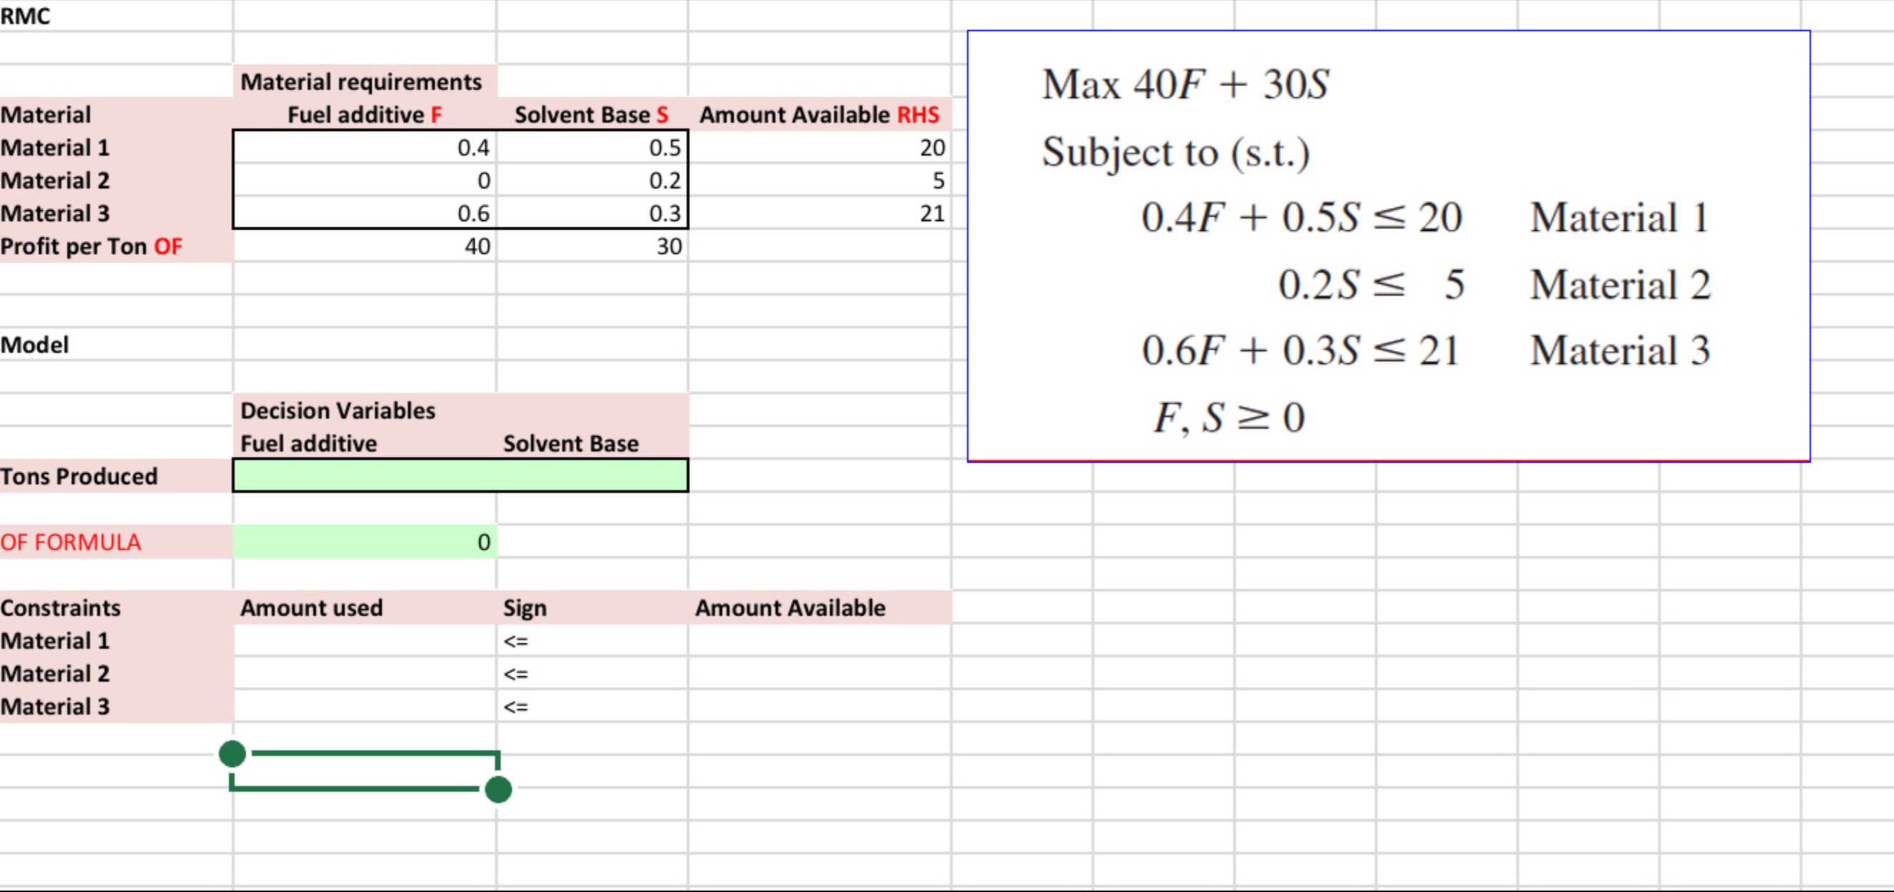Click the Material 1 Fuel additive value 0.4

[x=365, y=147]
